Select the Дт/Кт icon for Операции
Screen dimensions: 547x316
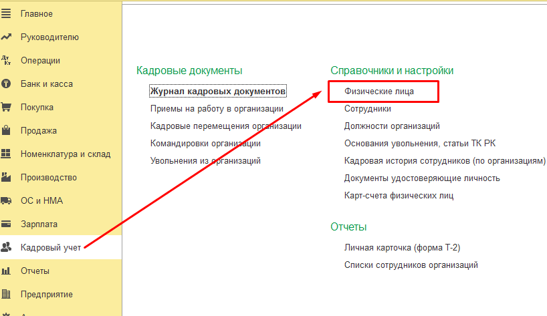click(x=7, y=61)
